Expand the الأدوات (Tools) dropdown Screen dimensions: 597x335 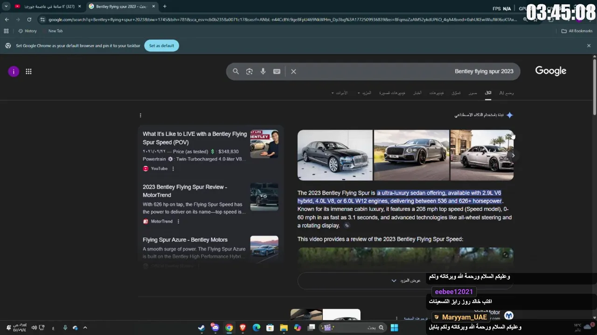[340, 93]
